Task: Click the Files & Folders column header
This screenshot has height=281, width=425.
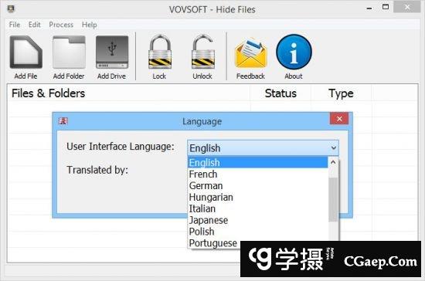Action: tap(129, 93)
